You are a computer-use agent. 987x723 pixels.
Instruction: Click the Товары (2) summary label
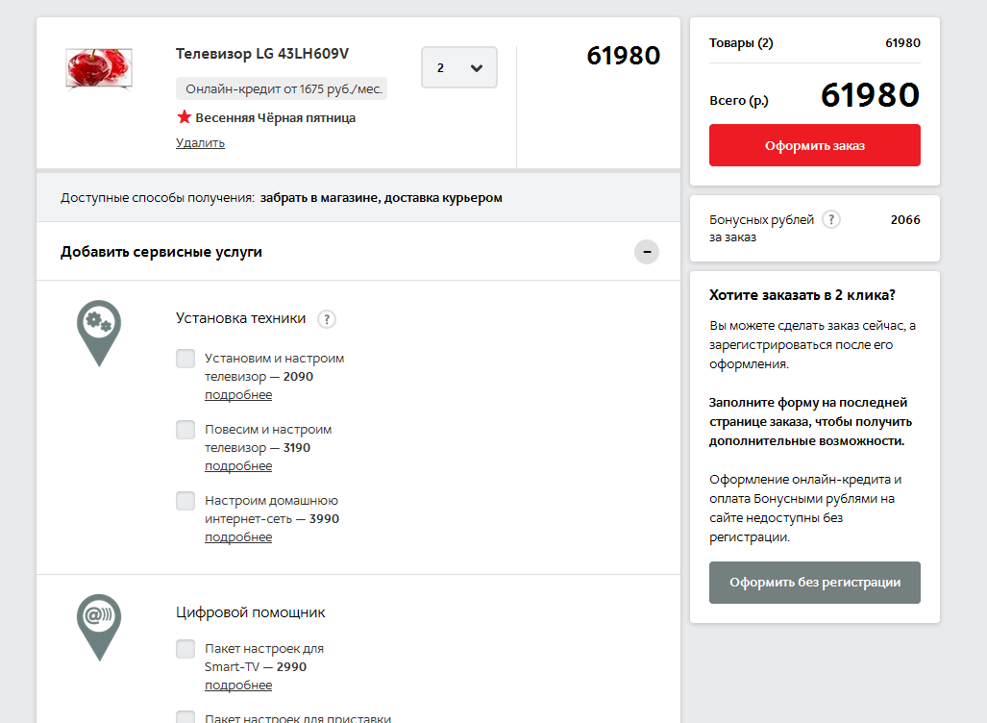click(741, 43)
